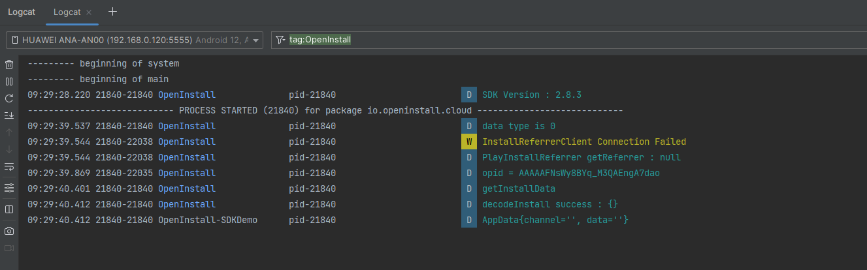Image resolution: width=867 pixels, height=270 pixels.
Task: Take a device screenshot with camera icon
Action: 9,231
